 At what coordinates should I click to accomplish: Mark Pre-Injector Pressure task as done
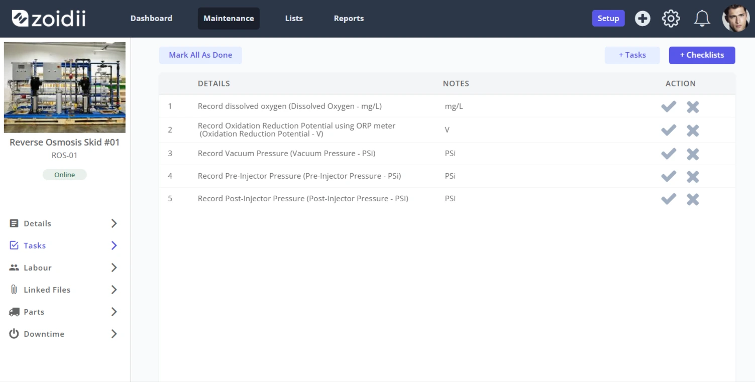coord(669,176)
